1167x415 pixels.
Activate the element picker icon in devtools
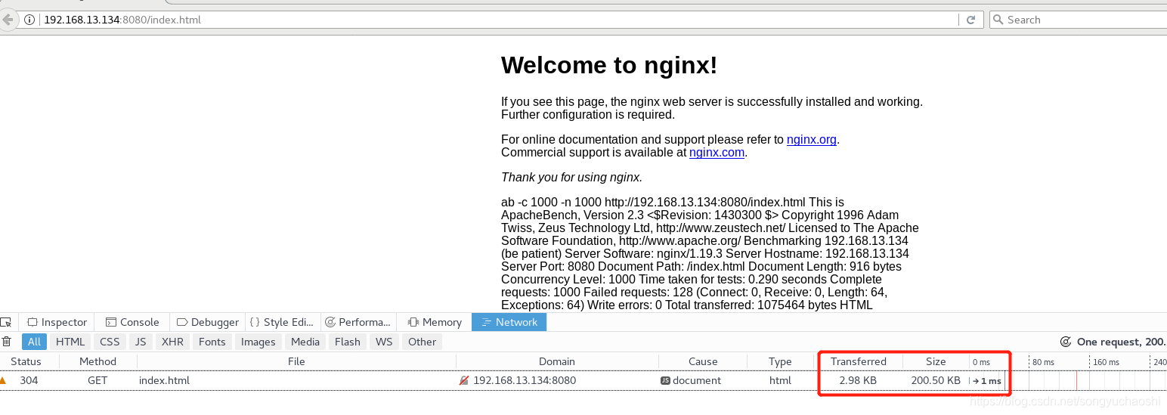point(5,322)
